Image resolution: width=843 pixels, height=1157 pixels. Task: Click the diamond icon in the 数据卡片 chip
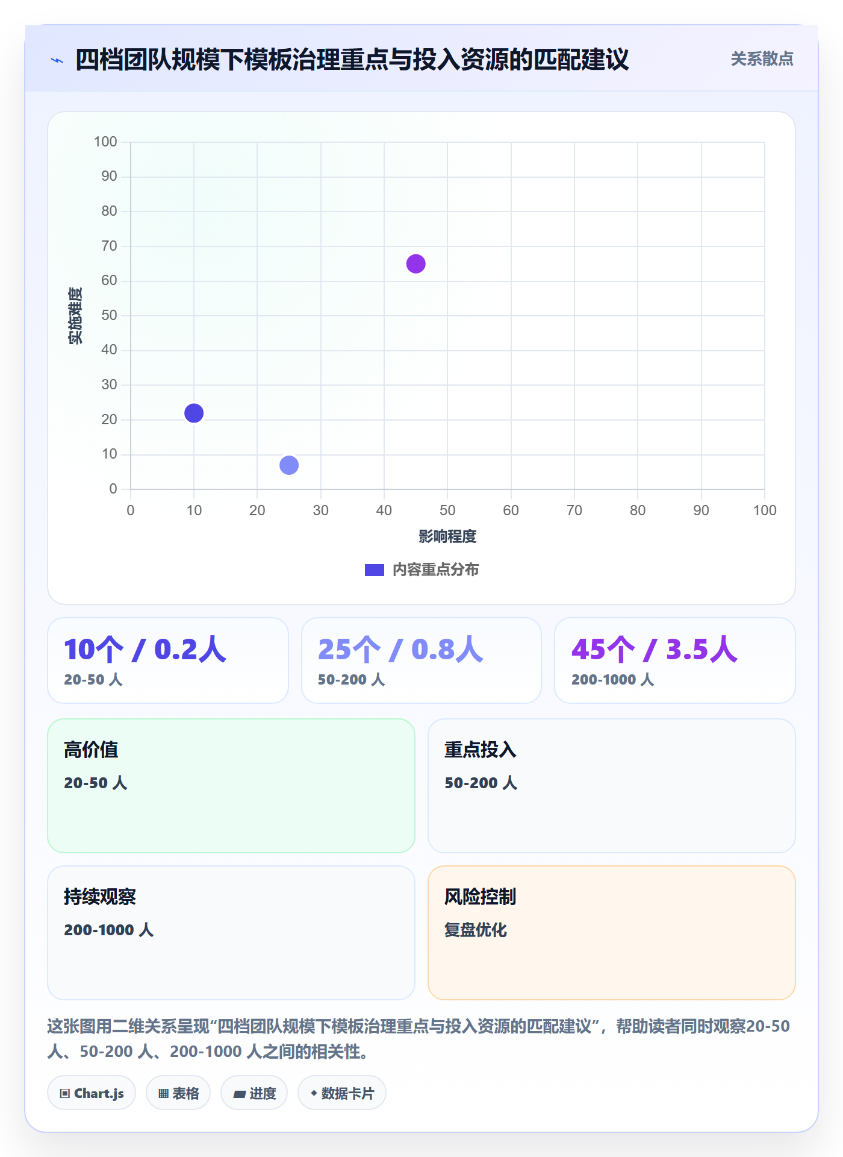(x=314, y=1093)
